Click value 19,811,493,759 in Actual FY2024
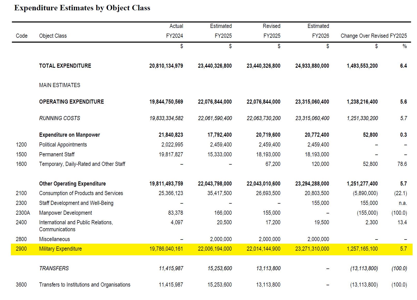Screen dimensions: 417x300 166,183
